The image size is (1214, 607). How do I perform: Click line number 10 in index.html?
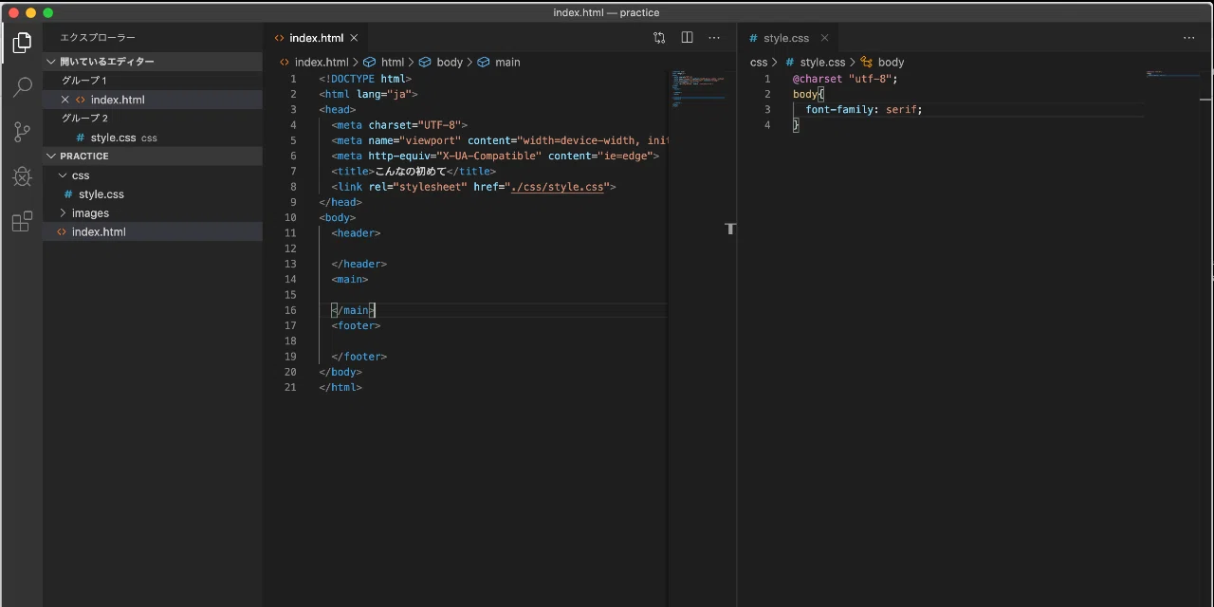click(x=290, y=217)
